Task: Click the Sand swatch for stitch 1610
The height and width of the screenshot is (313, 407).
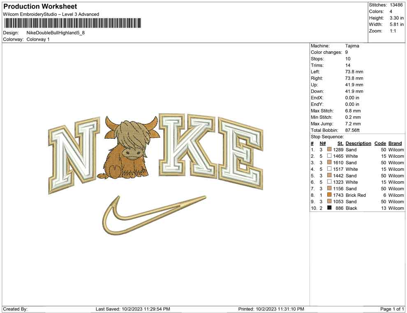Action: 329,162
